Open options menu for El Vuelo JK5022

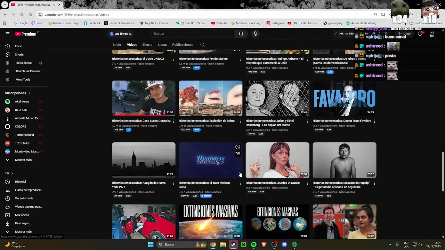coord(174,59)
